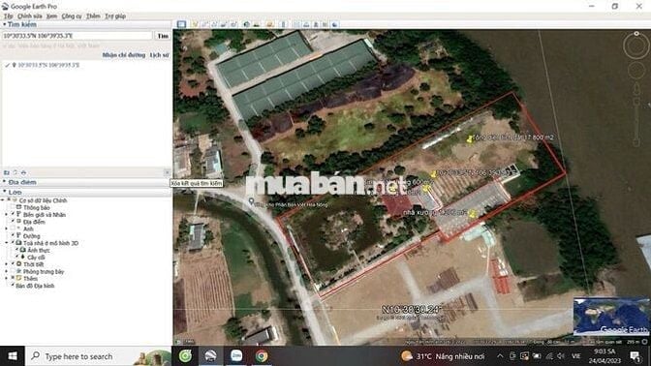This screenshot has height=366, width=651.
Task: Collapse the Lớp panel header
Action: (x=5, y=192)
